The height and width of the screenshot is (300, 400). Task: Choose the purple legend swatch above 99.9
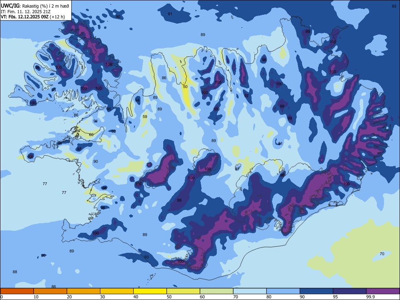click(x=383, y=291)
